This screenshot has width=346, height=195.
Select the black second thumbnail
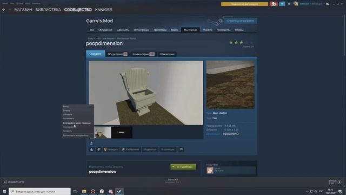point(122,132)
